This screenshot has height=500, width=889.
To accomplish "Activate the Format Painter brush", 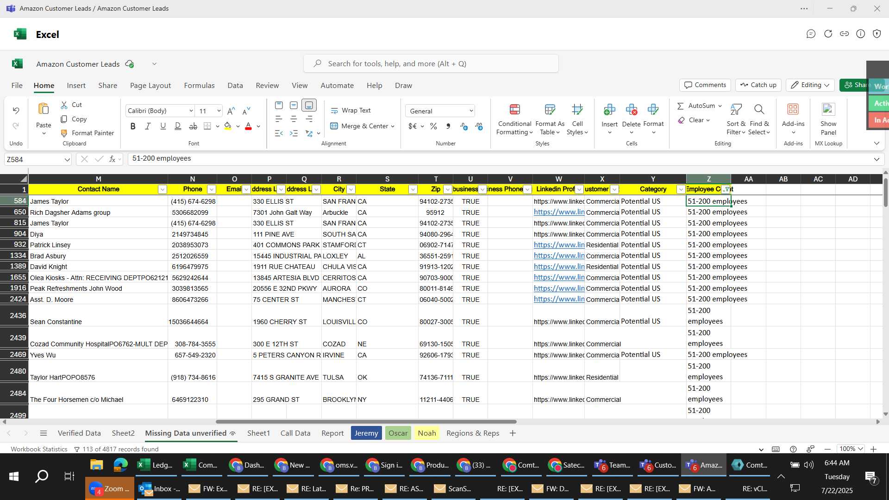I will (64, 133).
